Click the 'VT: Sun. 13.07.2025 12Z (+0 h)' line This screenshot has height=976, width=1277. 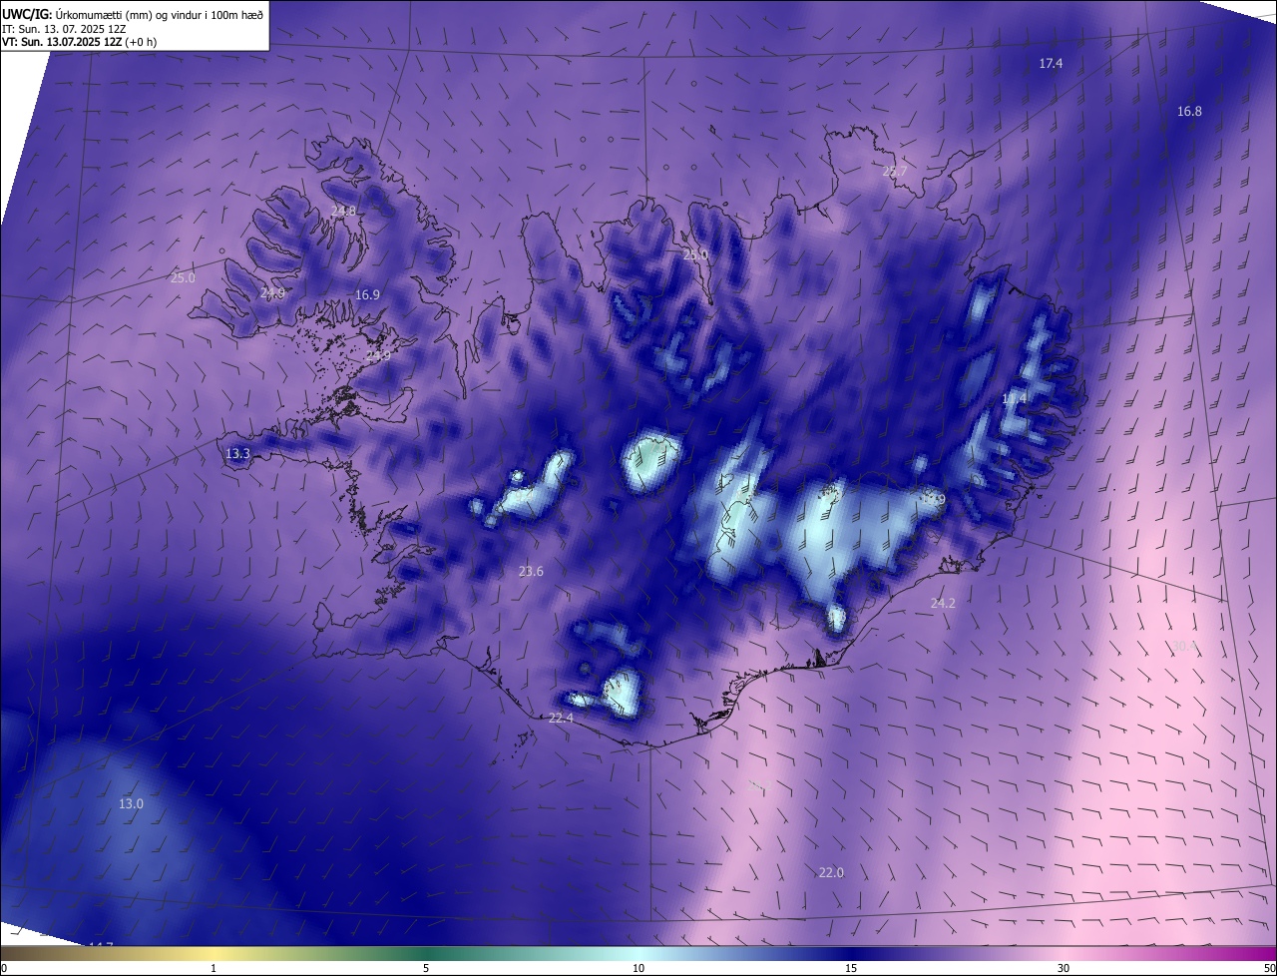(x=80, y=42)
